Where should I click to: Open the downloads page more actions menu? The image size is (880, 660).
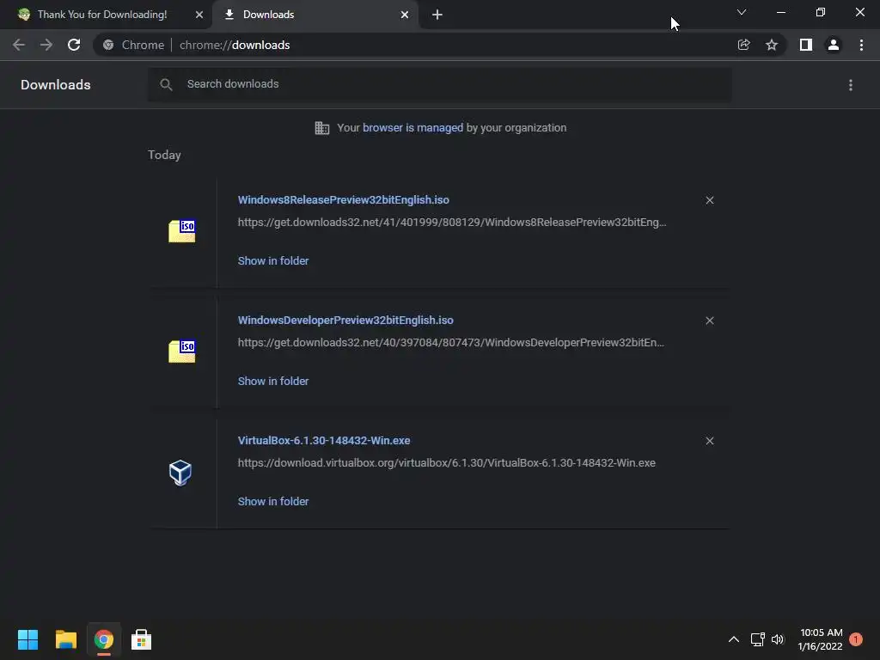pos(851,85)
